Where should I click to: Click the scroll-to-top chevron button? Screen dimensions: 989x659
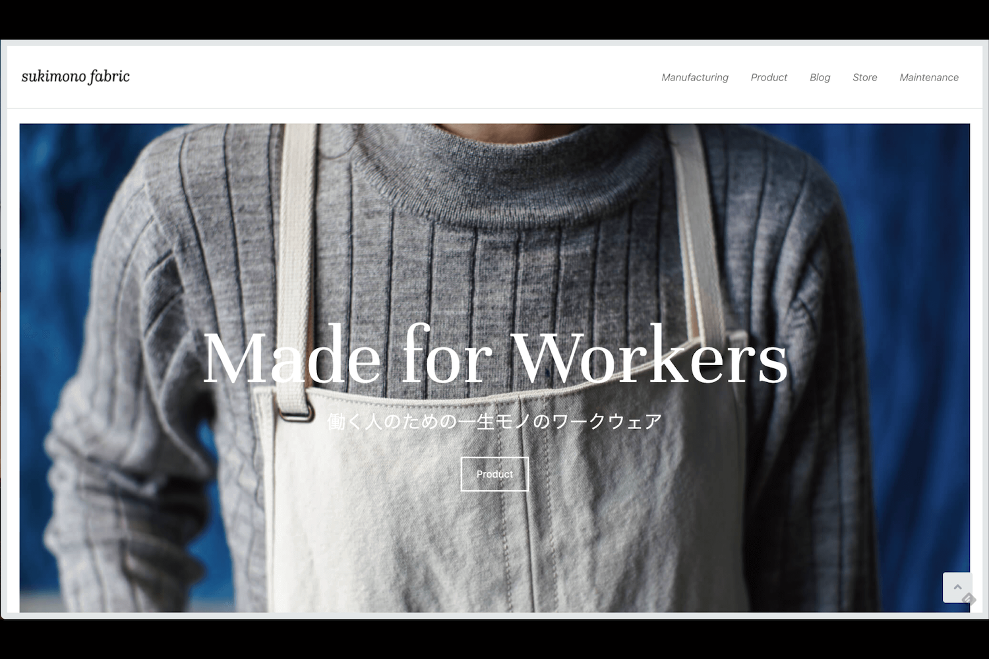tap(957, 587)
